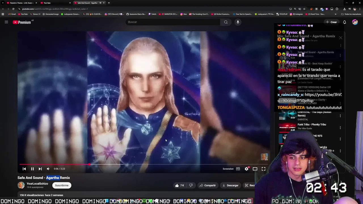The height and width of the screenshot is (204, 363).
Task: Open the YourLocalSchizo channel name link
Action: 37,184
